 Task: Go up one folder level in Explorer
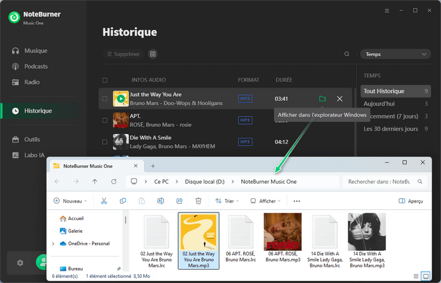(94, 182)
